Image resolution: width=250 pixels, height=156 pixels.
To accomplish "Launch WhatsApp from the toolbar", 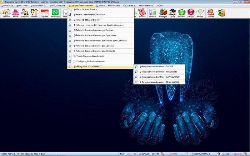I will [55, 13].
